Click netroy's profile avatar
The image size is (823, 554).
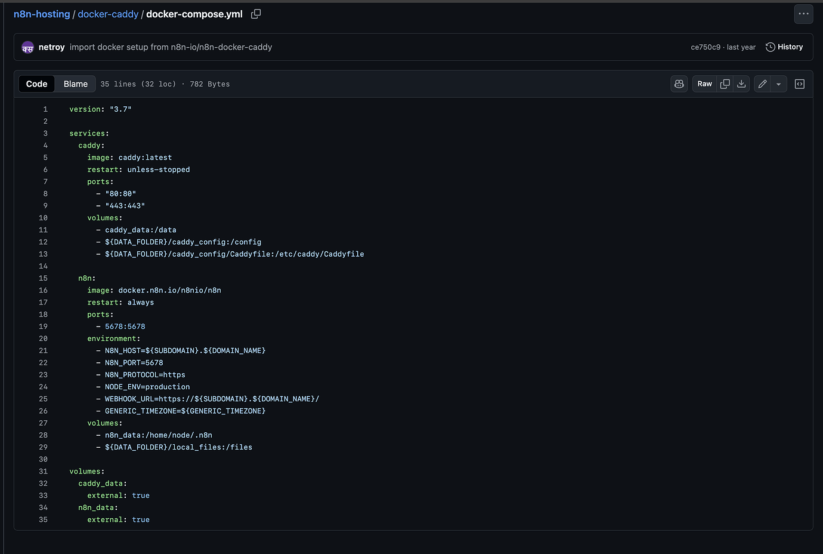[x=27, y=47]
